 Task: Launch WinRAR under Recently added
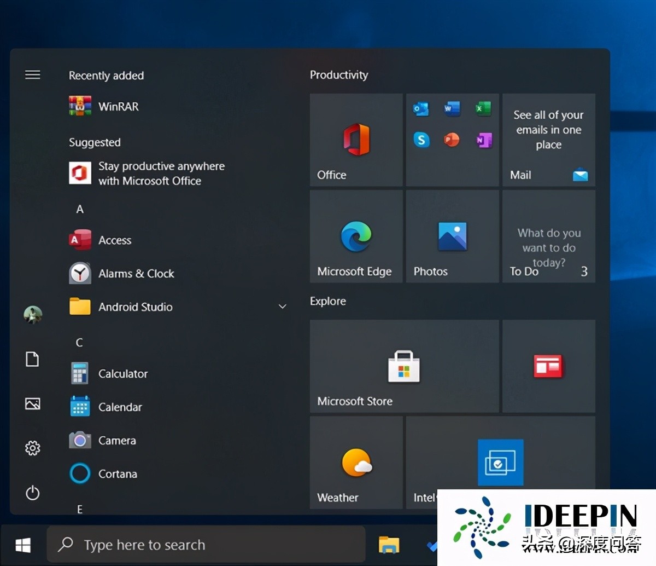pyautogui.click(x=118, y=106)
